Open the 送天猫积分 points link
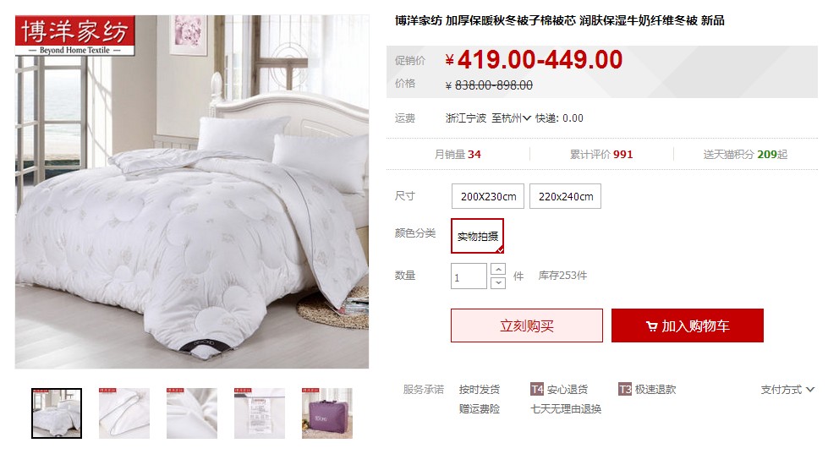This screenshot has height=454, width=839. coord(745,155)
